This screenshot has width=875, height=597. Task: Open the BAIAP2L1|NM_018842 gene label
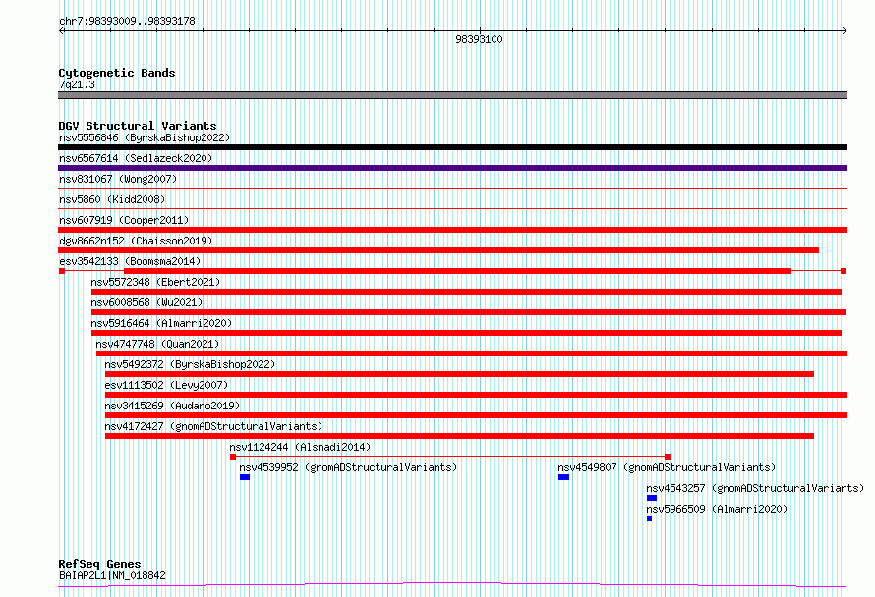point(112,575)
